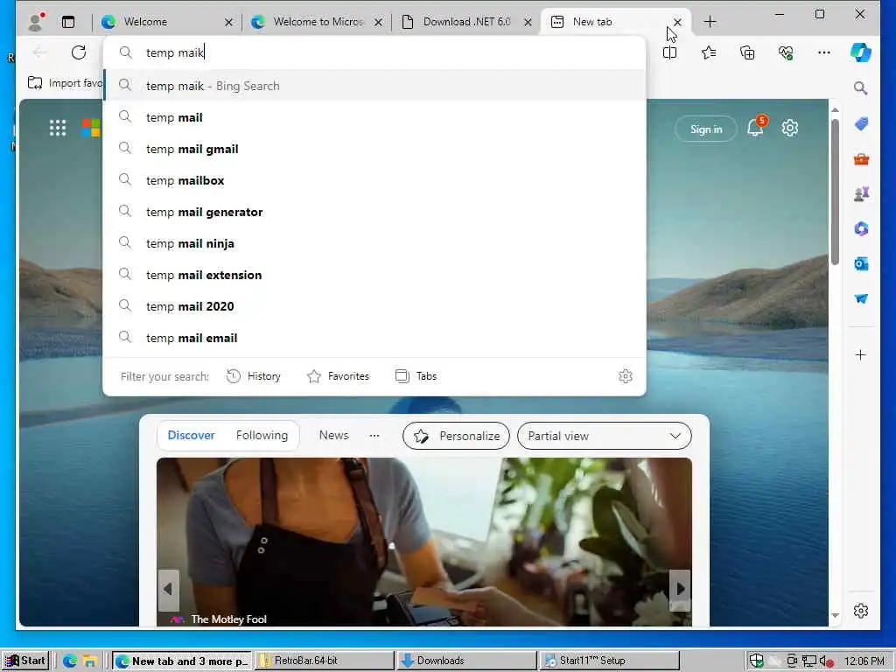896x672 pixels.
Task: Add a sidebar app with plus icon
Action: (x=861, y=355)
